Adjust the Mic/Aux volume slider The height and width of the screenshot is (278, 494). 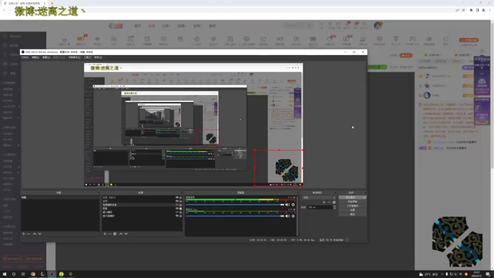click(x=235, y=216)
